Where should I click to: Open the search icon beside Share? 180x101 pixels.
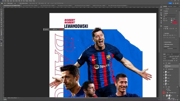pos(174,3)
